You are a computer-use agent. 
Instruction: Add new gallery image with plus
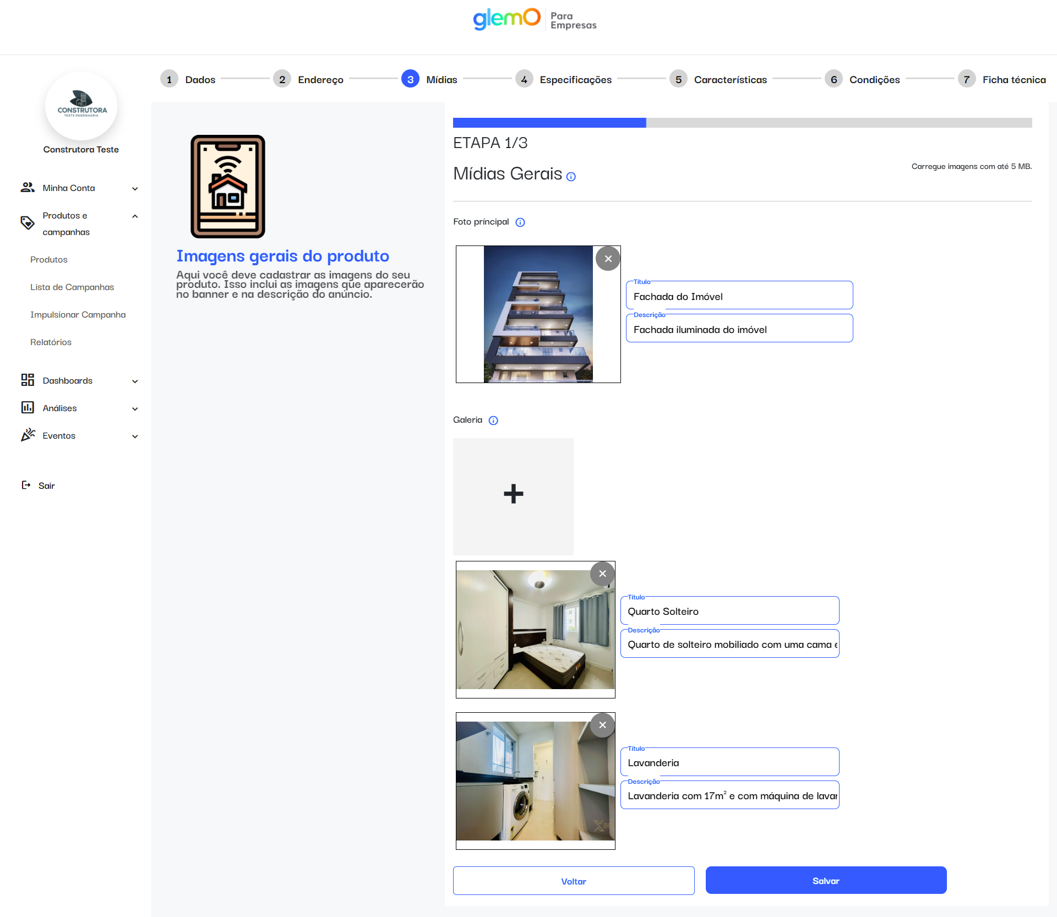coord(513,494)
